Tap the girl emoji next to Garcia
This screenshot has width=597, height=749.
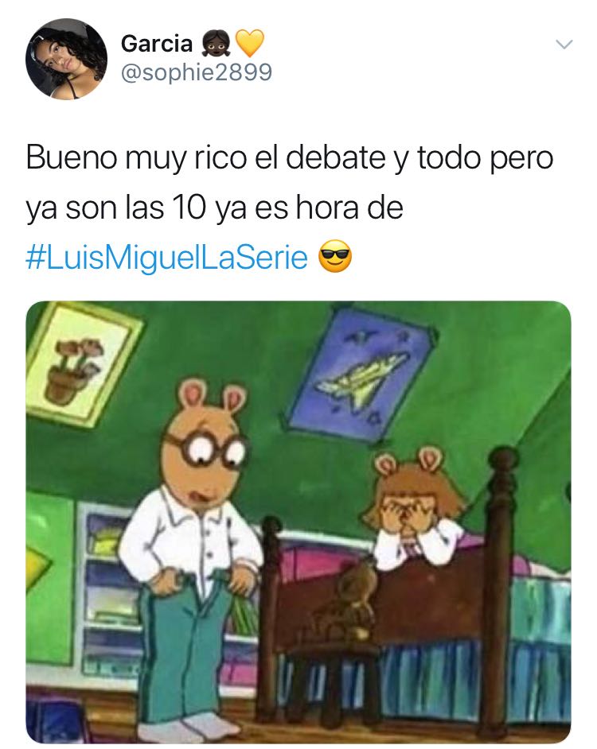[x=216, y=43]
